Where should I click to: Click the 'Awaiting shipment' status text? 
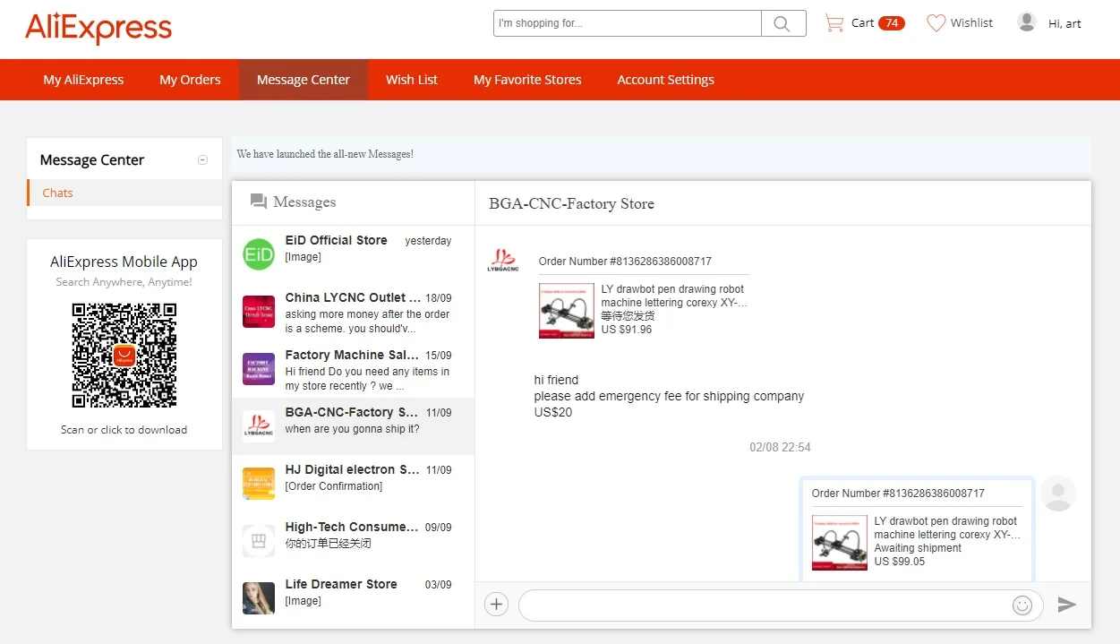tap(918, 548)
